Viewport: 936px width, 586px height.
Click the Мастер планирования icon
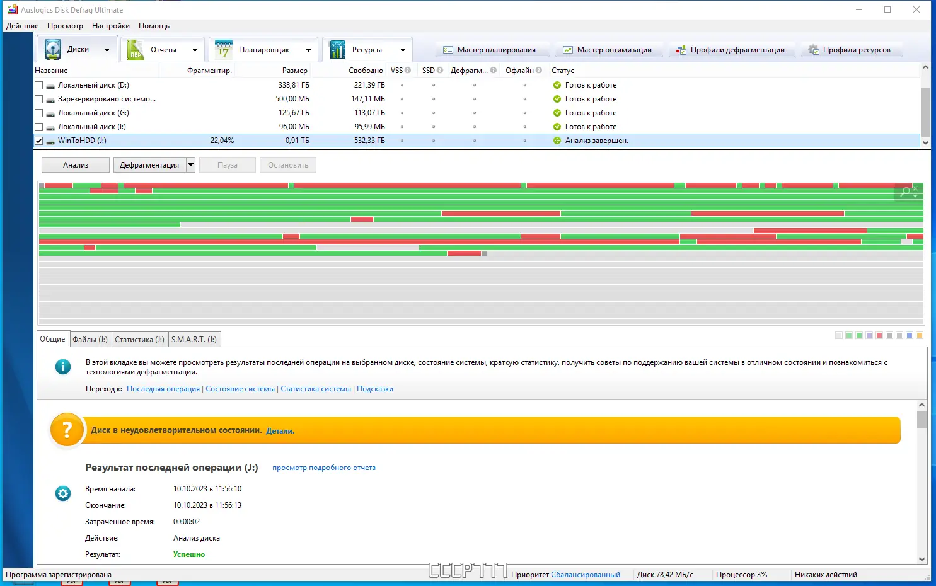(x=448, y=49)
